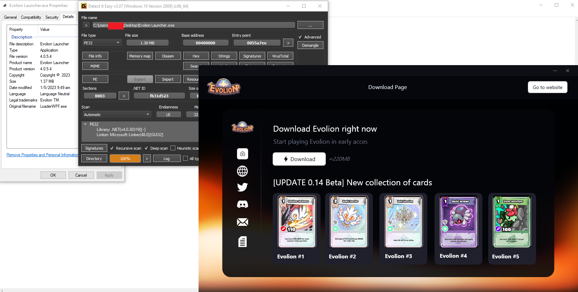Select the Evolion #1 card thumbnail
Image resolution: width=578 pixels, height=292 pixels.
pos(297,221)
